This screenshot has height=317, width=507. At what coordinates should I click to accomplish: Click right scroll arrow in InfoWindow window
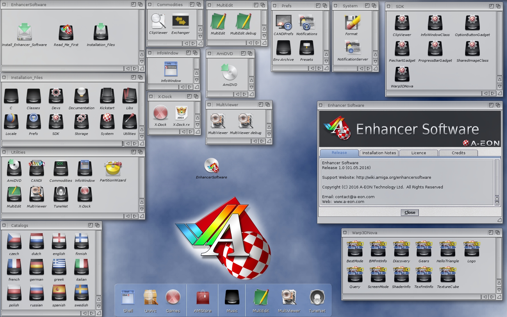pos(190,87)
